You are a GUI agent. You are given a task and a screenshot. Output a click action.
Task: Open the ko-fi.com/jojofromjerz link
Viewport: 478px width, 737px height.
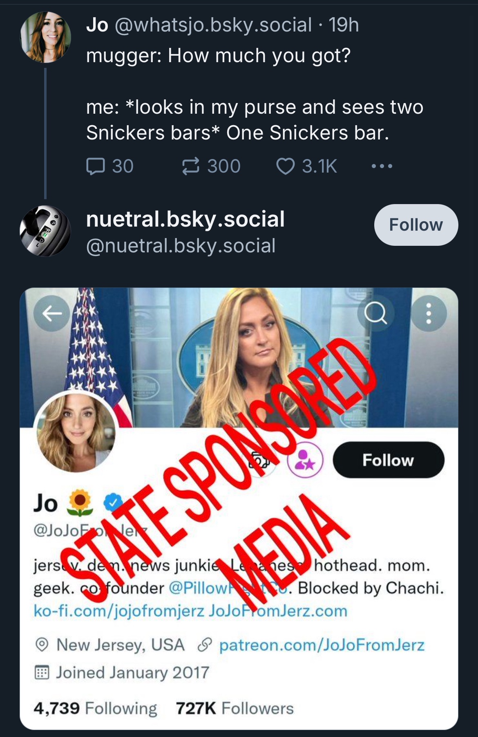(x=118, y=611)
